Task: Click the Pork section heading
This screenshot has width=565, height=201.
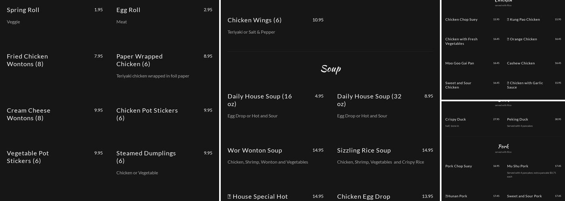Action: [x=503, y=146]
